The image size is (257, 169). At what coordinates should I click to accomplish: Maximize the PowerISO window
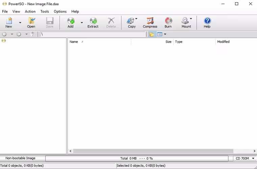tap(237, 4)
